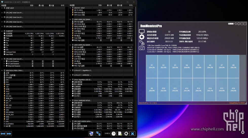
Task: Click the HWiNFO64 v7.30-4870 title bar text
Action: click(17, 2)
